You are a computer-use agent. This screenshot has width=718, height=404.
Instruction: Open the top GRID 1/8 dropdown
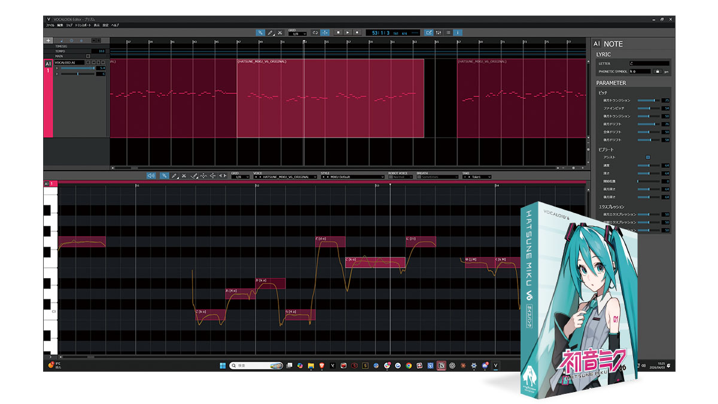tap(297, 34)
